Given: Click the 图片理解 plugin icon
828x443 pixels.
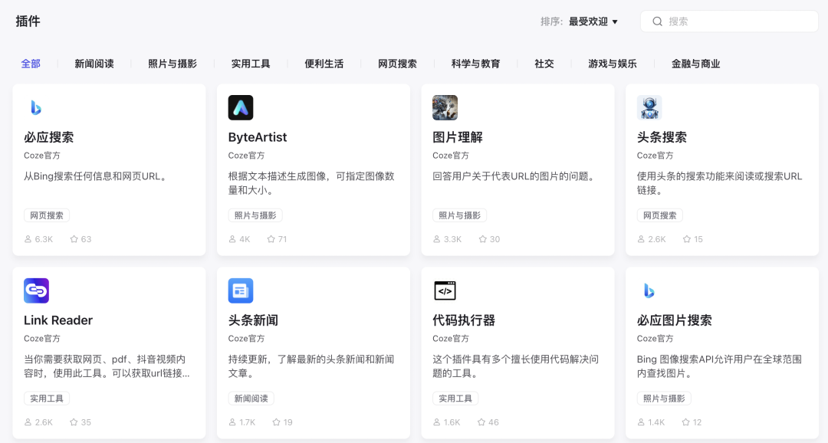Looking at the screenshot, I should (x=445, y=108).
